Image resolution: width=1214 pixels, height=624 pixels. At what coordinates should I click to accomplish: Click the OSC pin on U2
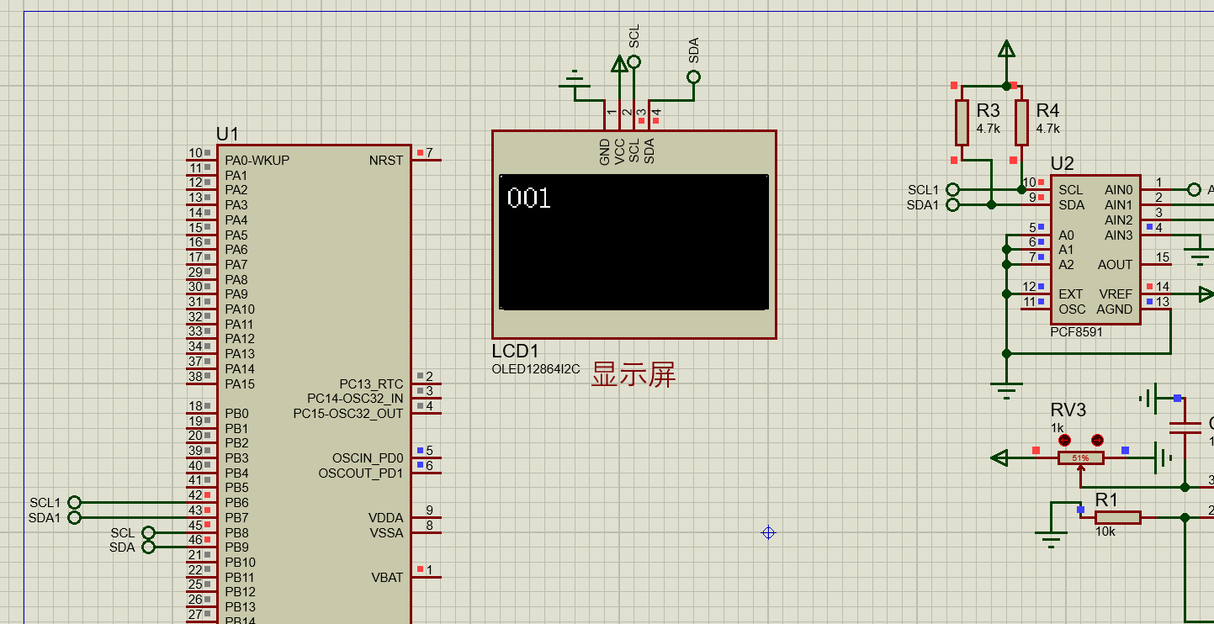[1072, 309]
